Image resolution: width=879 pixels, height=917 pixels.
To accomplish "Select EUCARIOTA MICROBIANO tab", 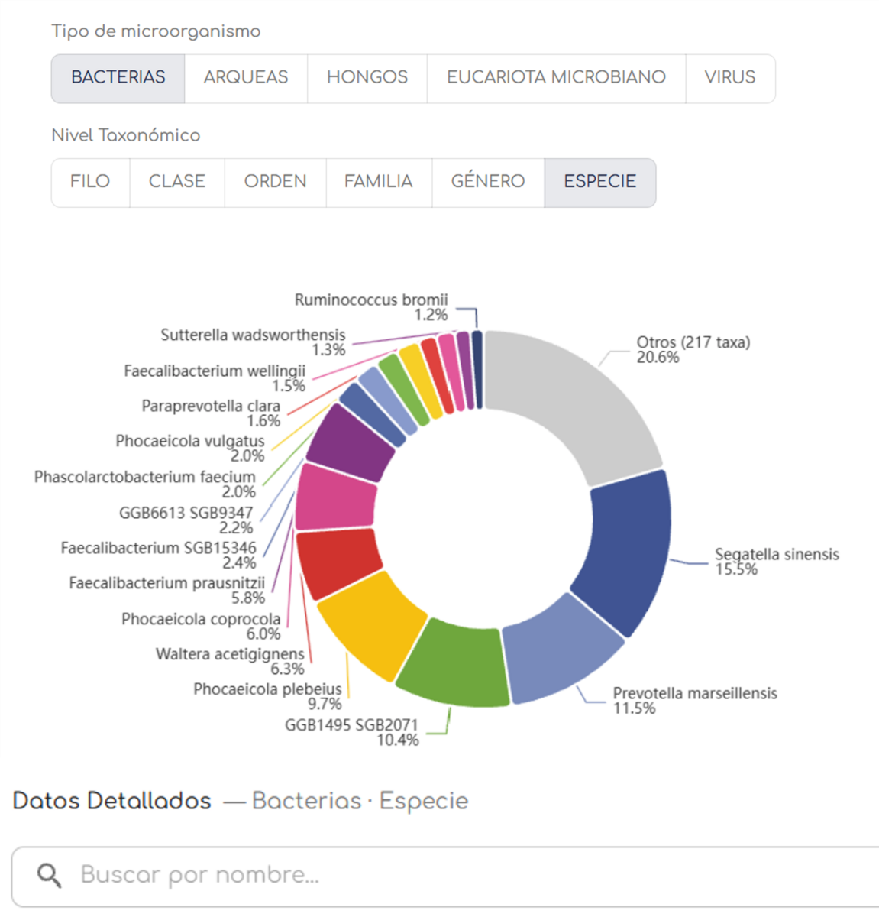I will pos(556,78).
